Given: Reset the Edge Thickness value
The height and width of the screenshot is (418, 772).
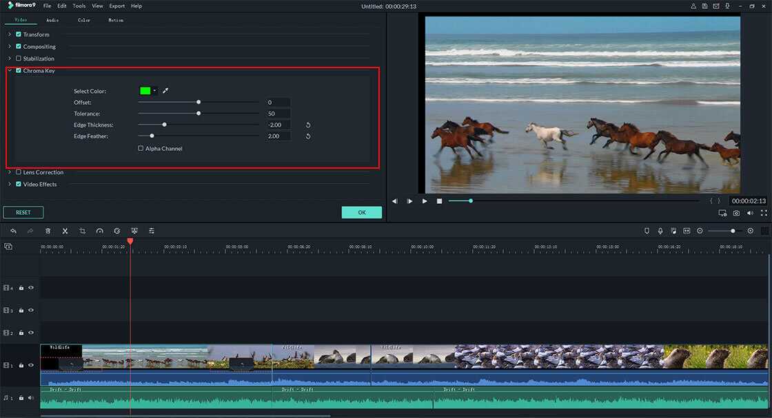Looking at the screenshot, I should pos(308,125).
